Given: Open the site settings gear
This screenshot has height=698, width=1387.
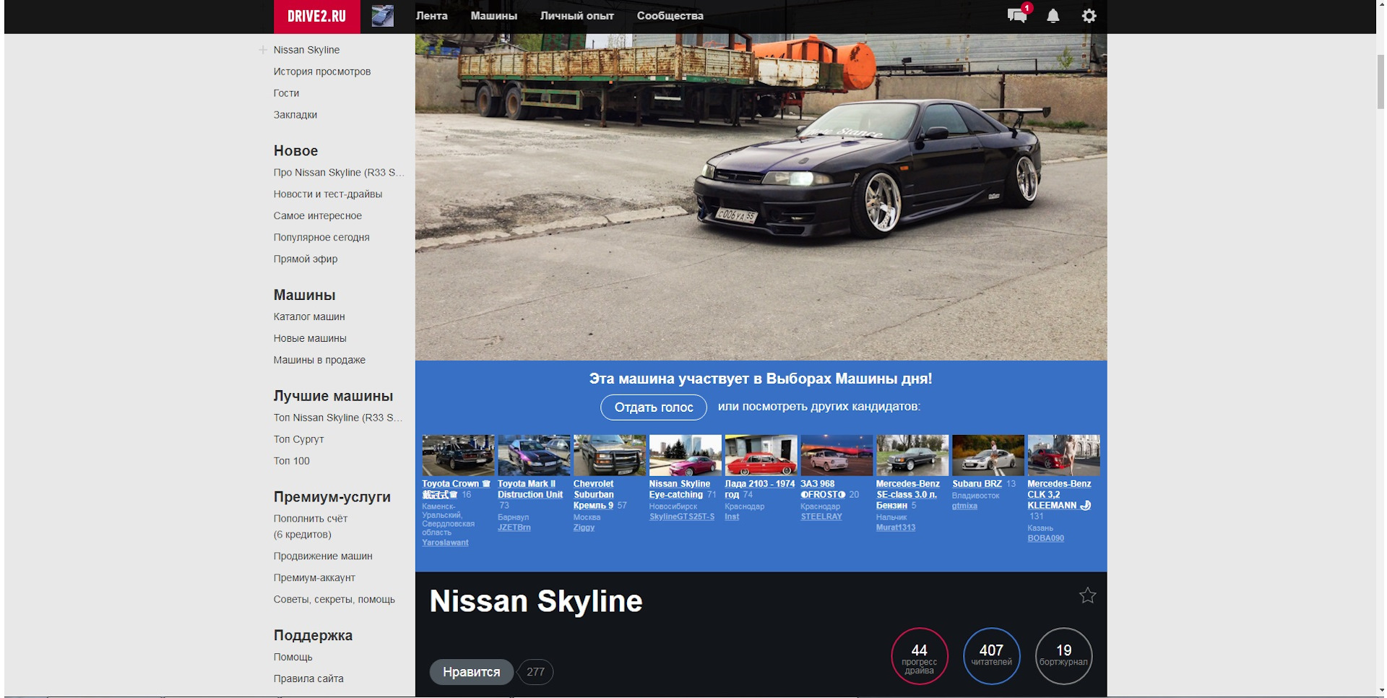Looking at the screenshot, I should coord(1089,15).
